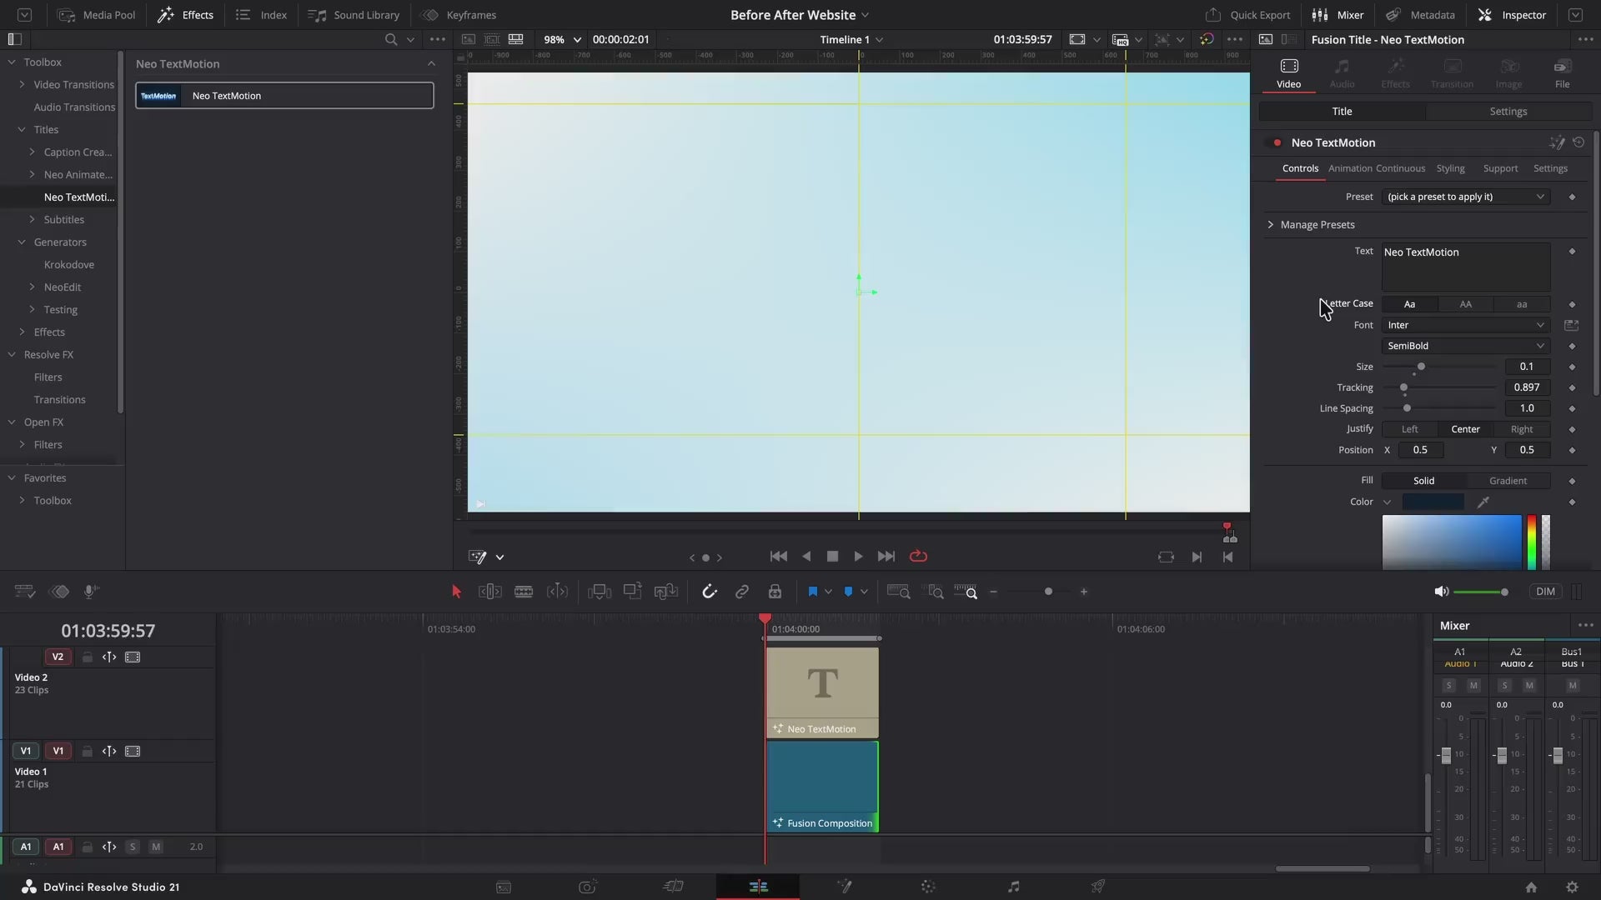The width and height of the screenshot is (1601, 900).
Task: Click the dark blue Color swatch
Action: [1433, 502]
